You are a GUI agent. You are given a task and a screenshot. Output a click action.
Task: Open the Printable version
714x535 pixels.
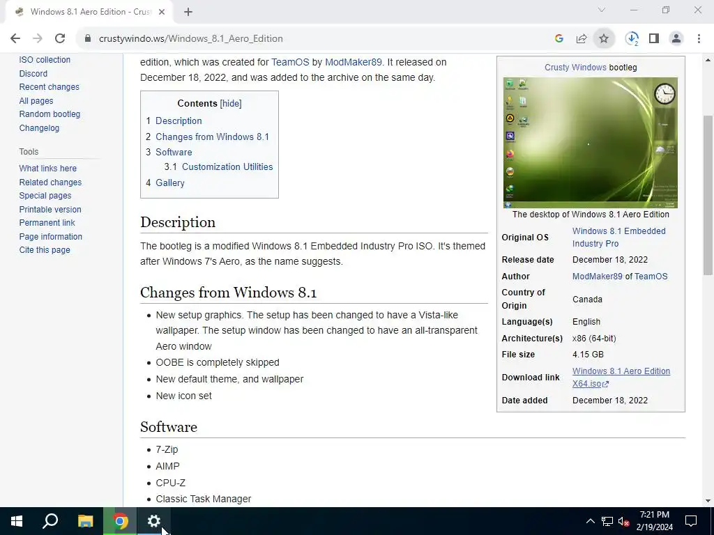pos(50,210)
